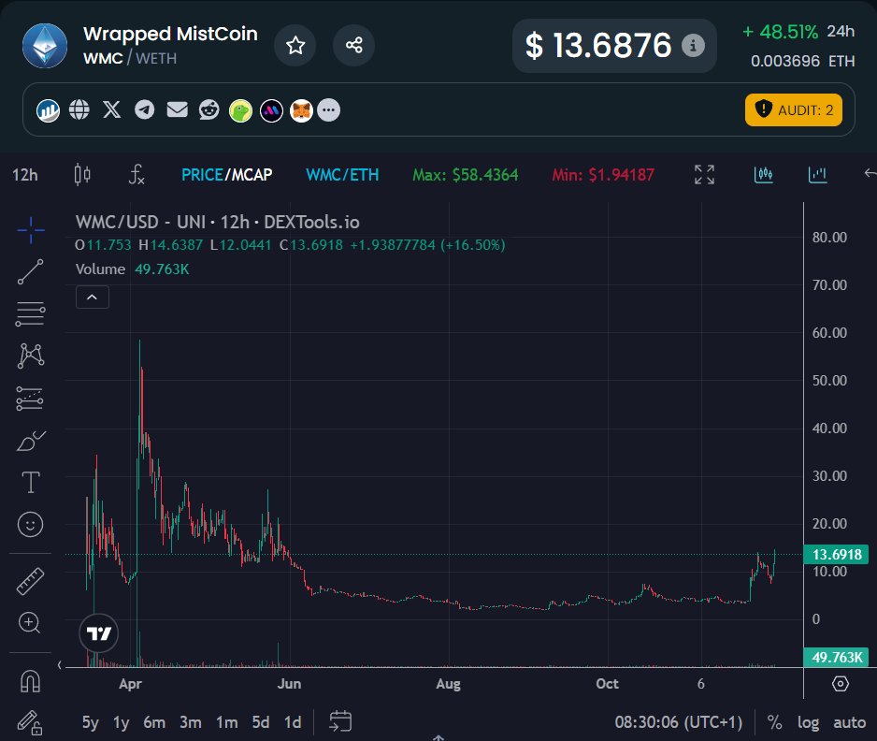This screenshot has height=741, width=877.
Task: Click the Volume indicator legend label
Action: (x=100, y=269)
